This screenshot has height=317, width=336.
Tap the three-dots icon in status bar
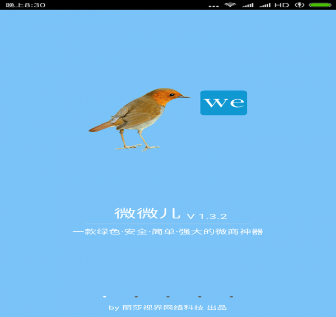click(213, 6)
